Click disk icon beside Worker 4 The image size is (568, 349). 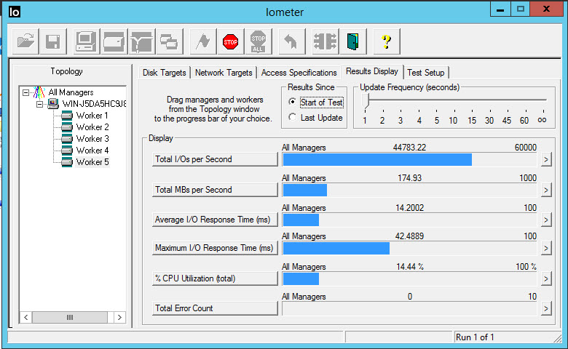click(67, 151)
